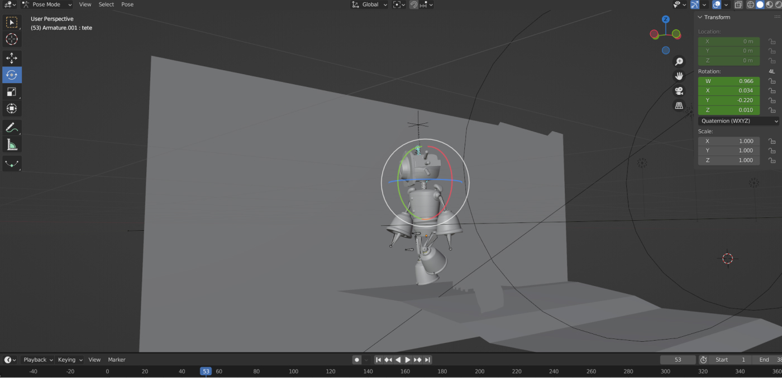Image resolution: width=782 pixels, height=378 pixels.
Task: Expand the overlays options dropdown arrow
Action: [x=727, y=4]
